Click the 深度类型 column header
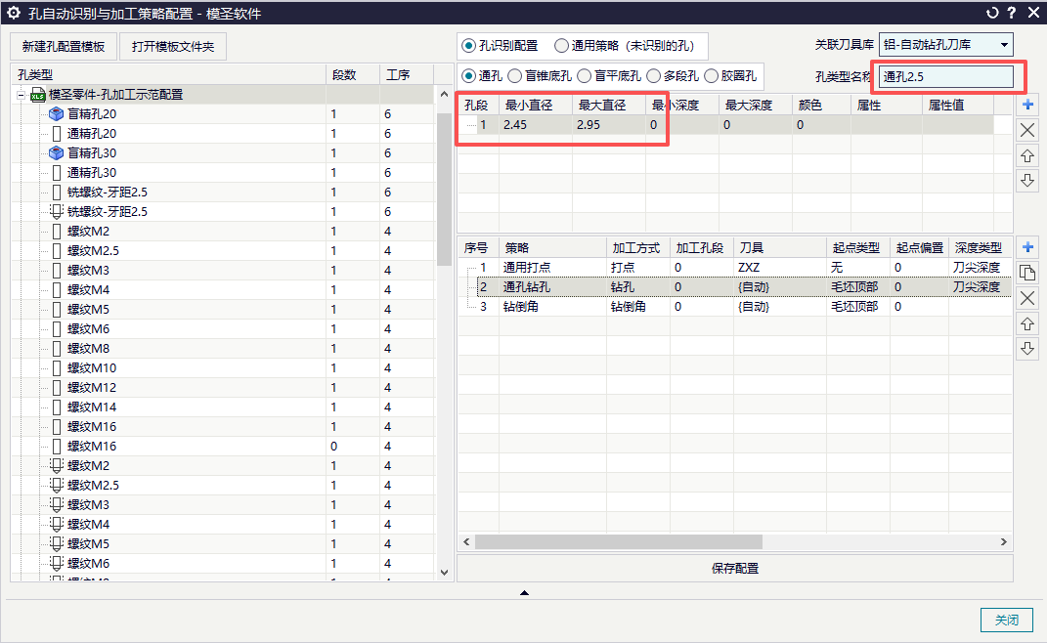Image resolution: width=1047 pixels, height=643 pixels. (979, 247)
